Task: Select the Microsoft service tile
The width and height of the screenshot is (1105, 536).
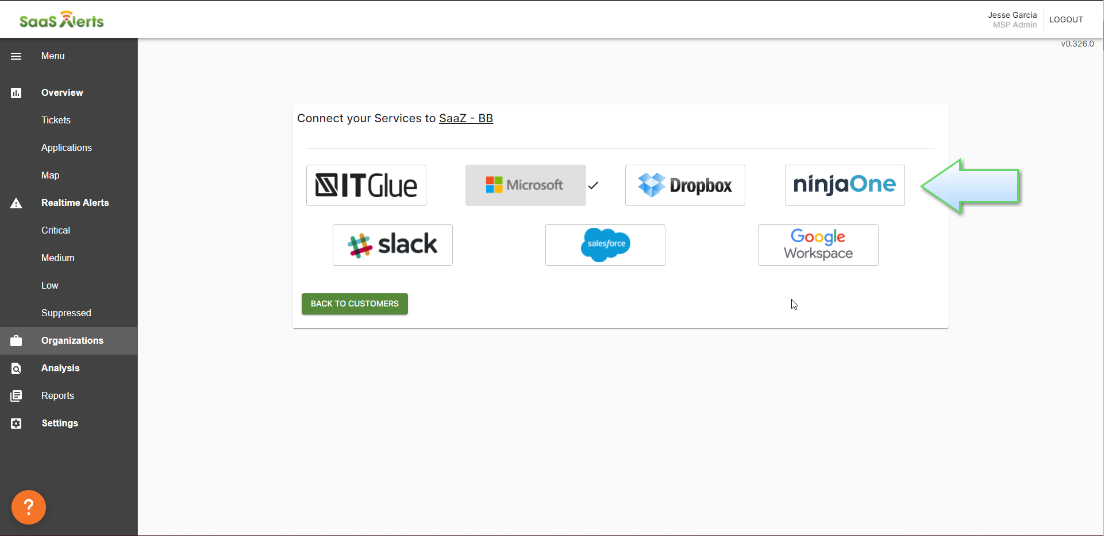Action: click(525, 185)
